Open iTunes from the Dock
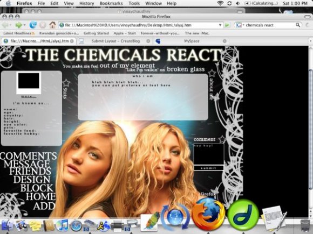313x234 pixels. point(62,225)
